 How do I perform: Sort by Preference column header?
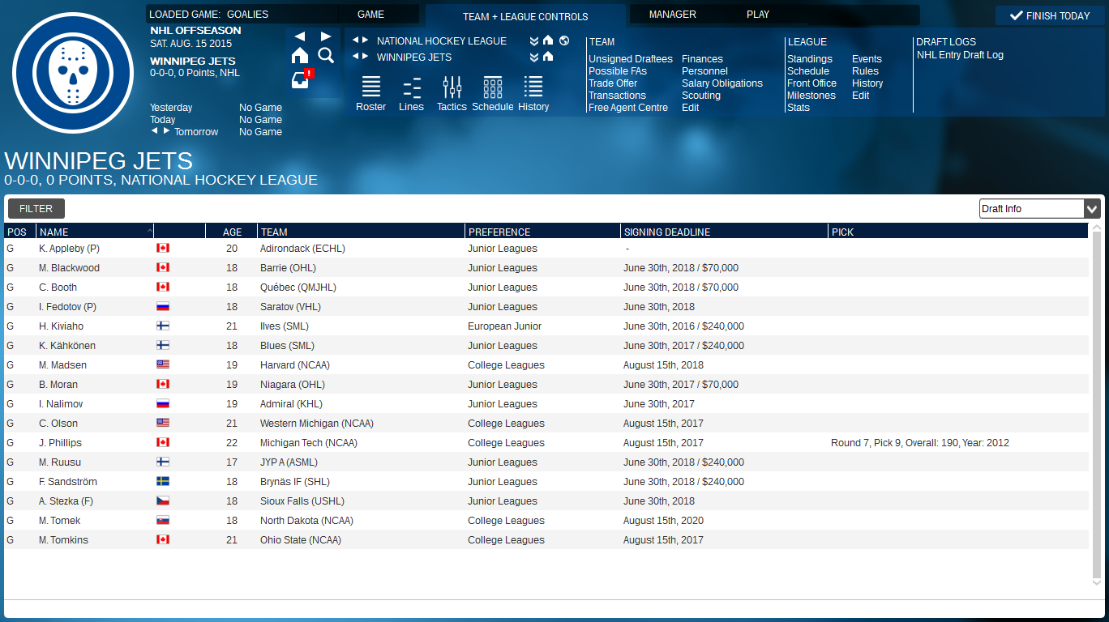(x=544, y=232)
